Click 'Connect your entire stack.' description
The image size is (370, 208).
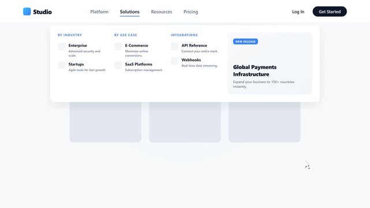(x=200, y=51)
